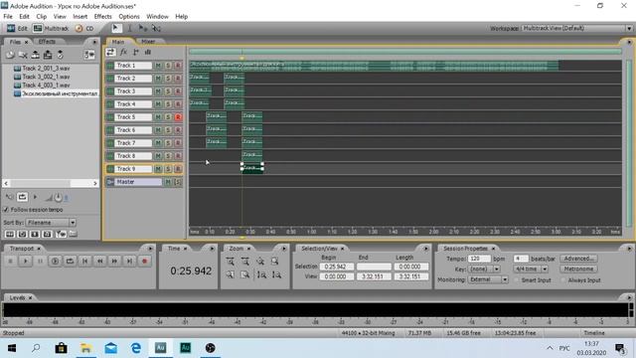This screenshot has width=636, height=358.
Task: Select the Move/Copy Clip tool
Action: (143, 28)
